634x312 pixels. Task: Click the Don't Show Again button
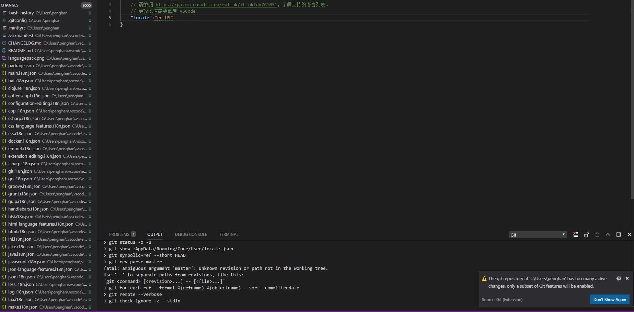pos(609,299)
